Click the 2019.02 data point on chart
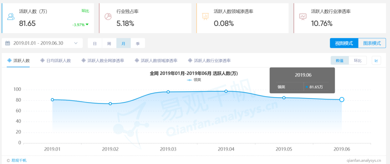Viewport: 390px width, 164px height. coord(110,103)
